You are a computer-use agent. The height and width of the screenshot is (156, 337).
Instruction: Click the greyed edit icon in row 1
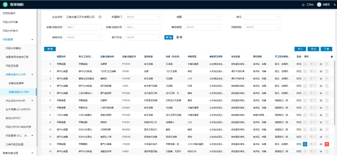click(x=305, y=64)
